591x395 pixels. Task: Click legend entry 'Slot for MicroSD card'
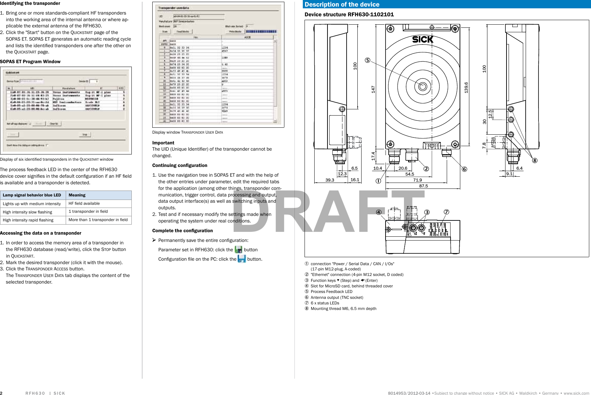tap(352, 286)
